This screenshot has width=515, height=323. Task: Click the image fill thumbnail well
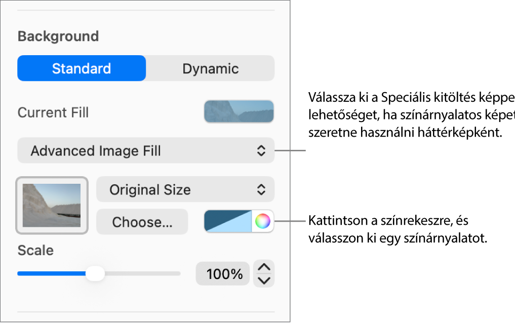[x=52, y=205]
